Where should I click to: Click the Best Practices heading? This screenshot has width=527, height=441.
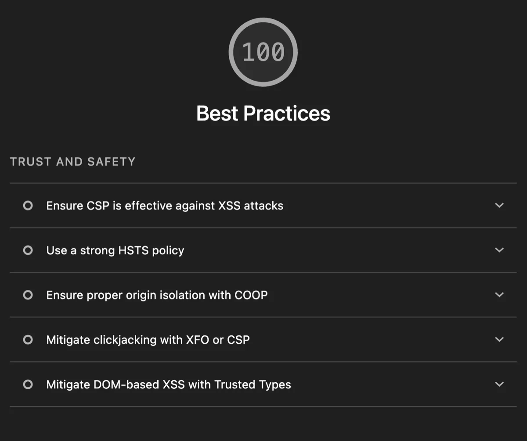(x=263, y=114)
